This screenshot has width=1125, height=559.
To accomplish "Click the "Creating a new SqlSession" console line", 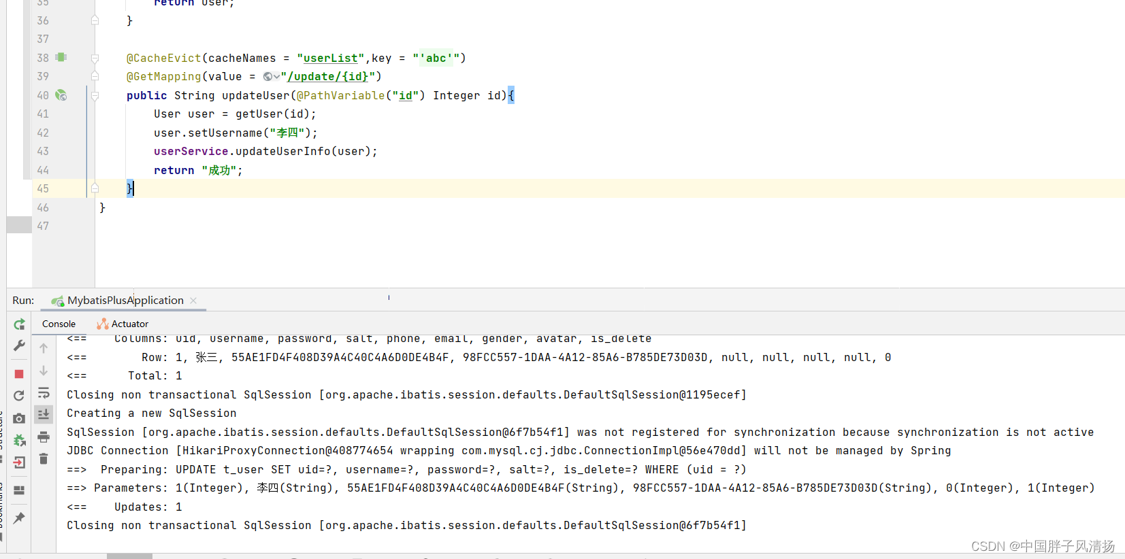I will point(152,413).
